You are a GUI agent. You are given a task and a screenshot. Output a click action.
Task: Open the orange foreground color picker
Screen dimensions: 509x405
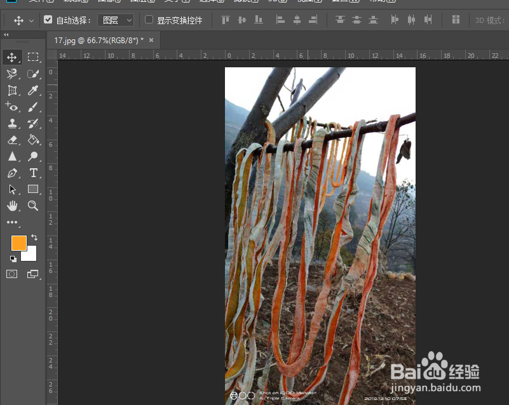pyautogui.click(x=19, y=243)
